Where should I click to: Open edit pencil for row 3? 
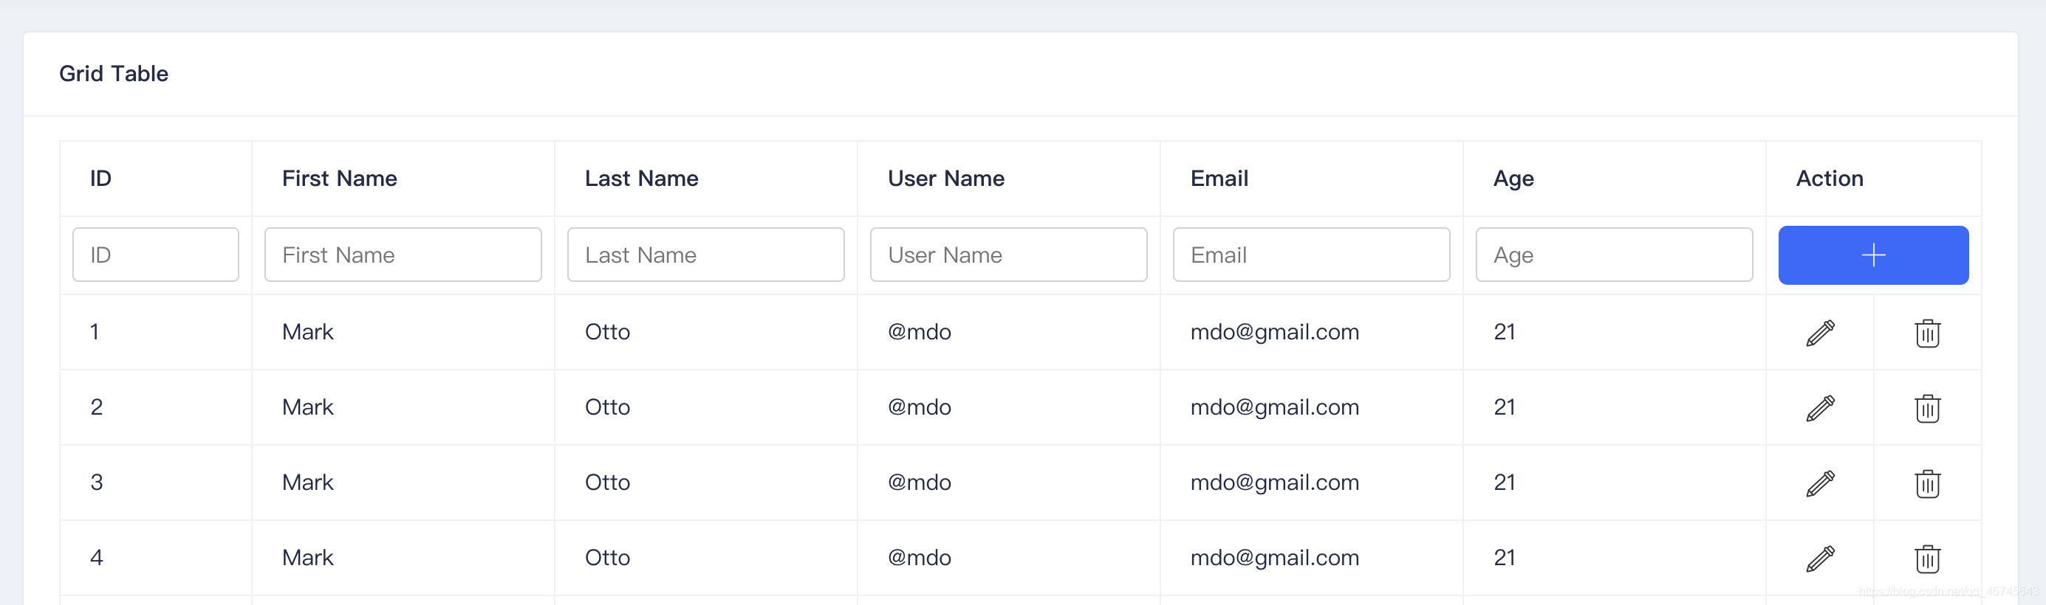(1820, 484)
